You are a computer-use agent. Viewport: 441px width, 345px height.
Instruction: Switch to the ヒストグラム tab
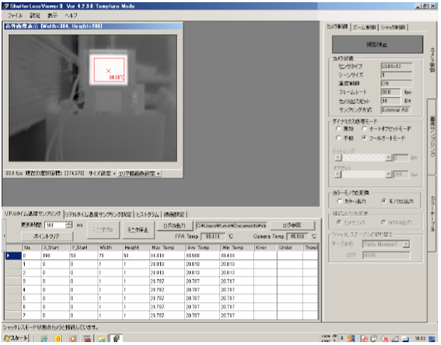pyautogui.click(x=149, y=214)
